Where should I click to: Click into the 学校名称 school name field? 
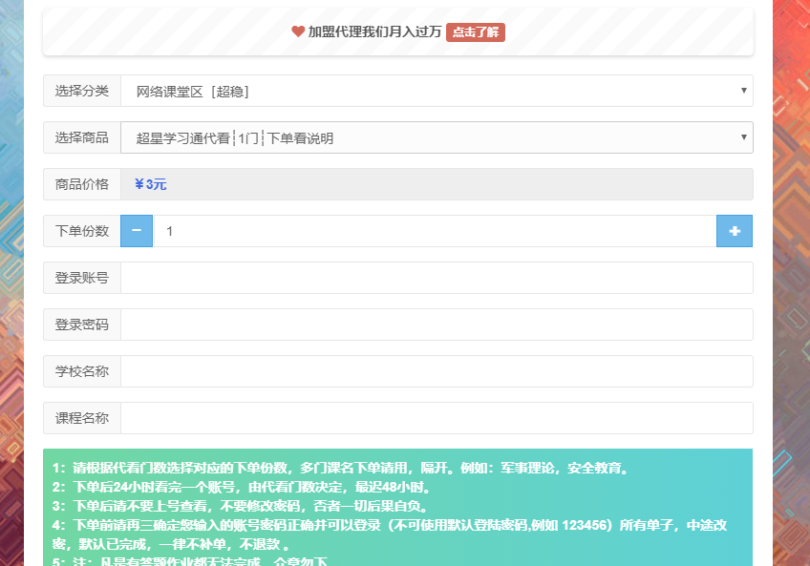coord(437,371)
